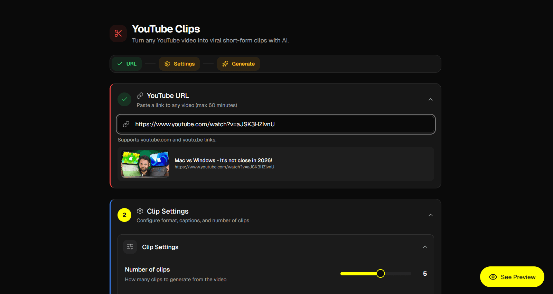Click the video URL under the title
Image resolution: width=553 pixels, height=294 pixels.
224,167
